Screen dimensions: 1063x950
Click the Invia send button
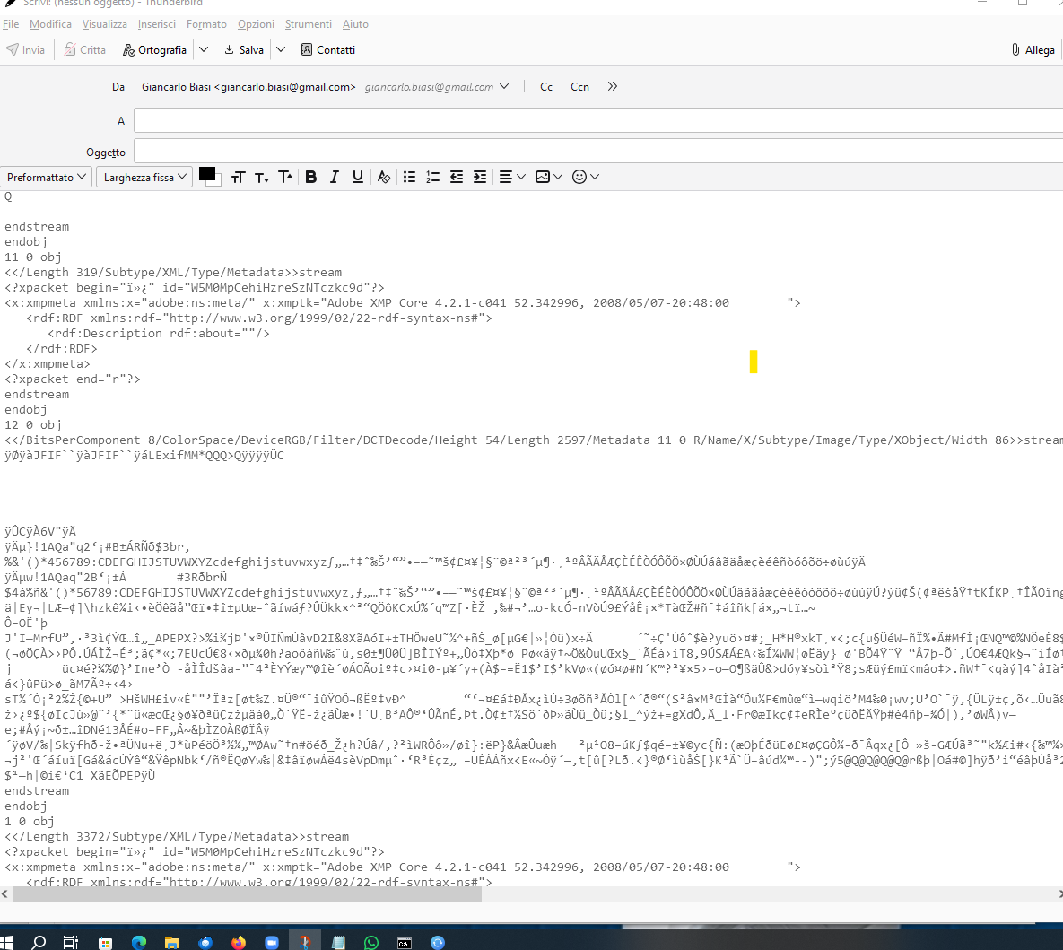coord(26,50)
